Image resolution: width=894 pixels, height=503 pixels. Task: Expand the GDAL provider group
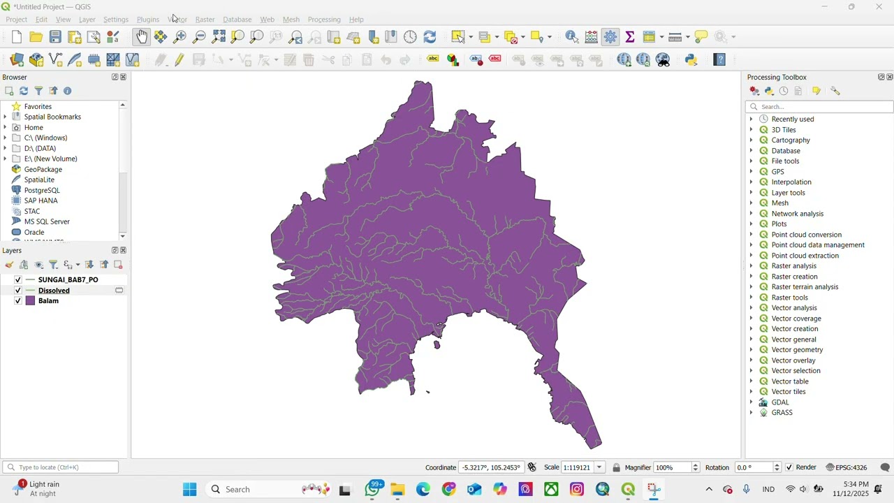coord(752,402)
